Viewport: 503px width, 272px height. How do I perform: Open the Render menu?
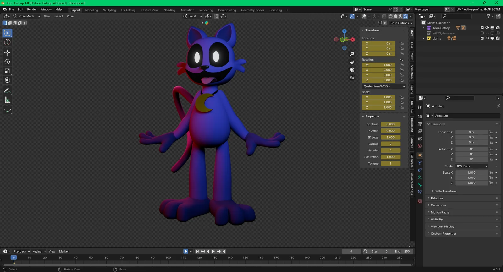click(32, 9)
